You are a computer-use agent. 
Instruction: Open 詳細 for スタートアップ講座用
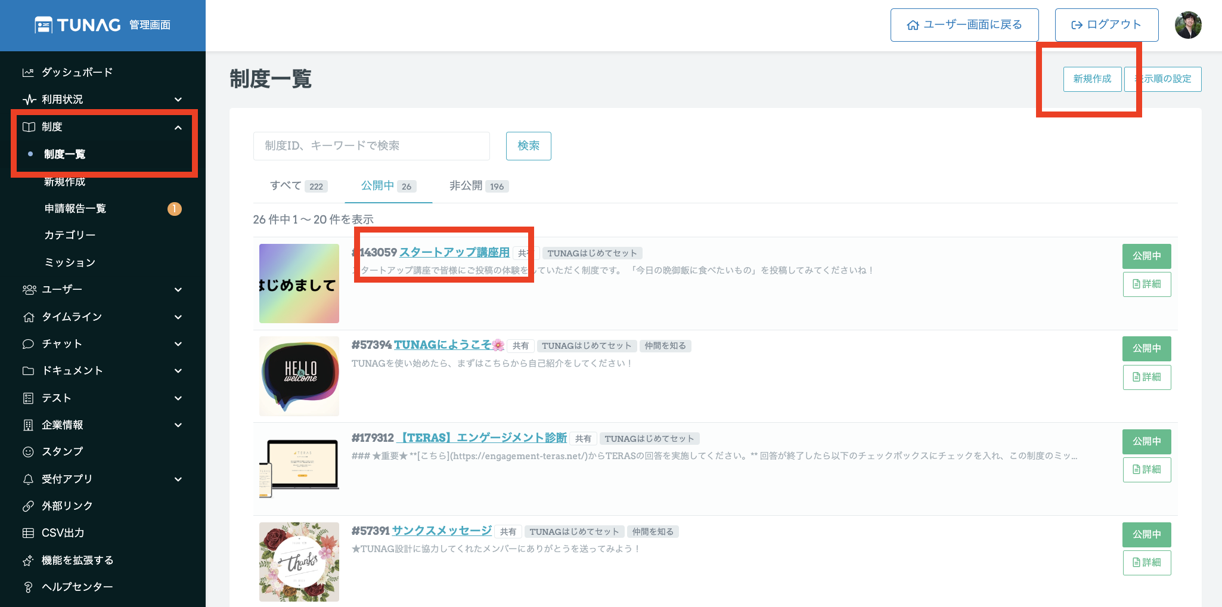pyautogui.click(x=1147, y=284)
